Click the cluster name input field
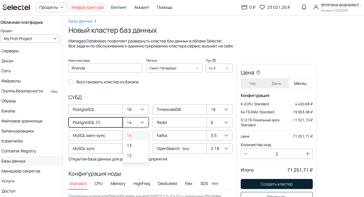 105,68
